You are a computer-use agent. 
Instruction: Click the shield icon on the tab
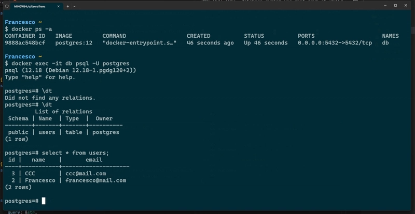tap(7, 6)
